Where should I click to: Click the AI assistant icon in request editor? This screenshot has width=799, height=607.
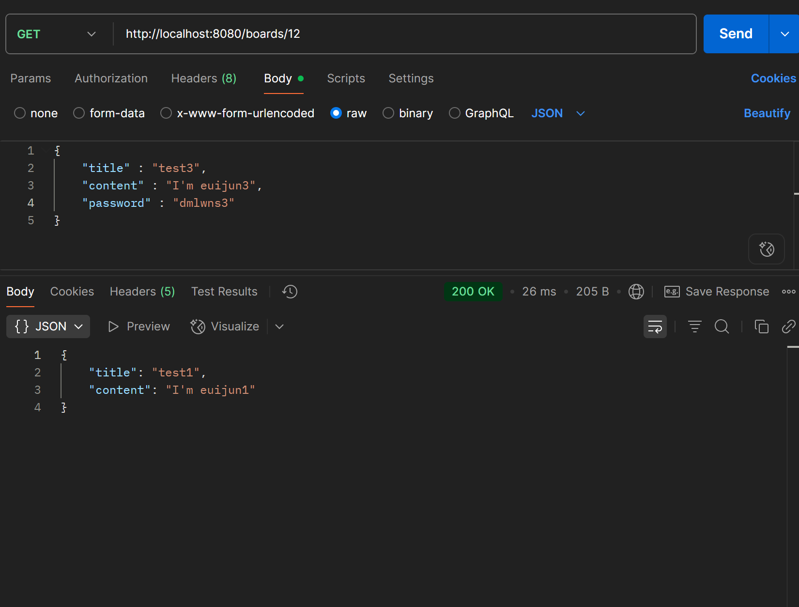767,249
